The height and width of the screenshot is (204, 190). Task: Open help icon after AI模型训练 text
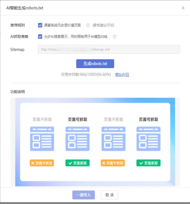(x=115, y=37)
